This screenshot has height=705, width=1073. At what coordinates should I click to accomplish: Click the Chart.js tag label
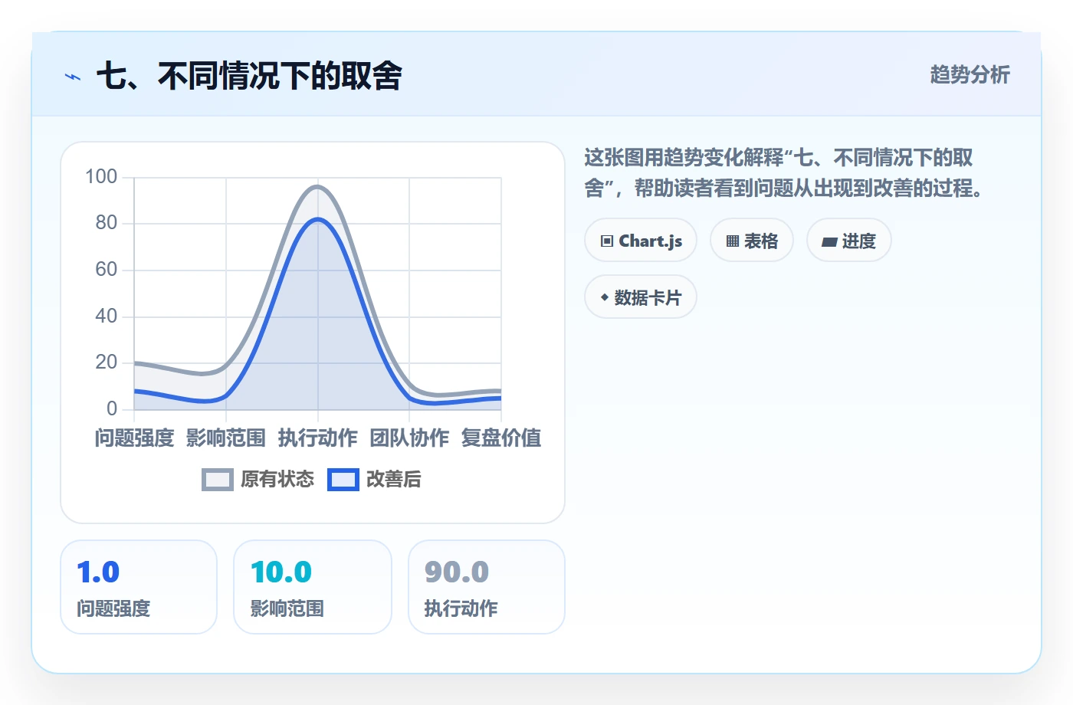point(650,241)
